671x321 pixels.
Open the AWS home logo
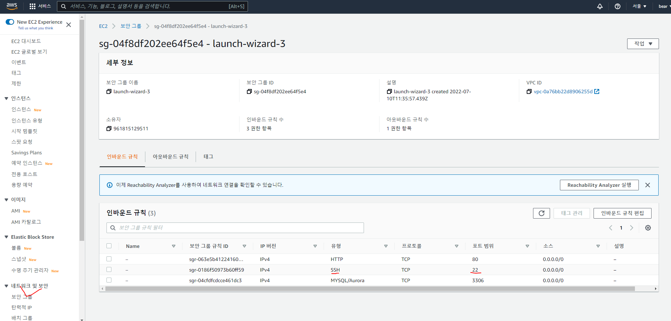(12, 6)
